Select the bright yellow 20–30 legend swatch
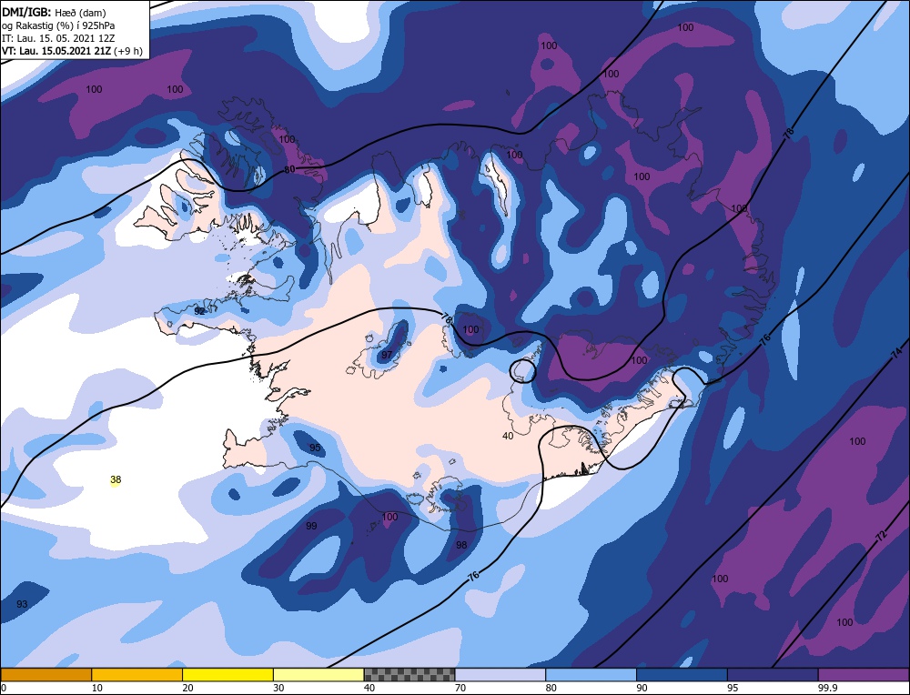 pyautogui.click(x=227, y=674)
